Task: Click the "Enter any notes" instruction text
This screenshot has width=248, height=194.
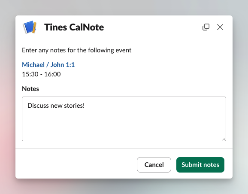Action: tap(76, 50)
